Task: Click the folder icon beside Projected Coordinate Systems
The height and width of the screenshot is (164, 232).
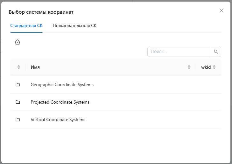Action: coord(18,102)
